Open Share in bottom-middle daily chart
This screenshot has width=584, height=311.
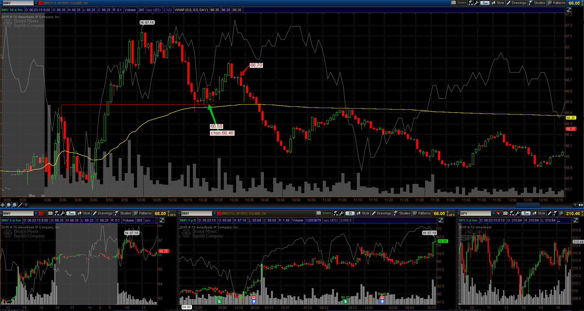324,213
